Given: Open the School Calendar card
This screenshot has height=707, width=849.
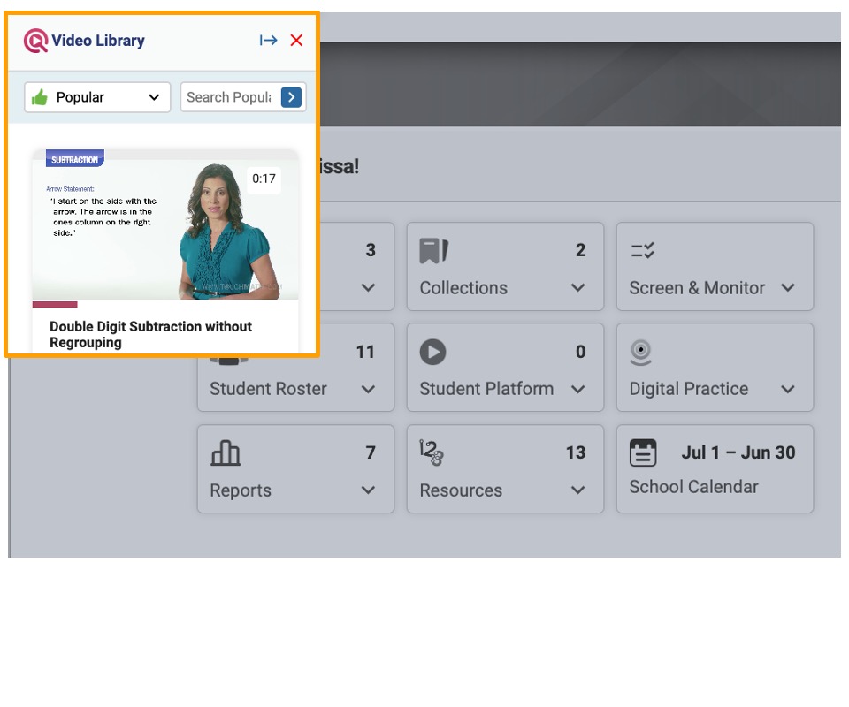Looking at the screenshot, I should pyautogui.click(x=715, y=469).
